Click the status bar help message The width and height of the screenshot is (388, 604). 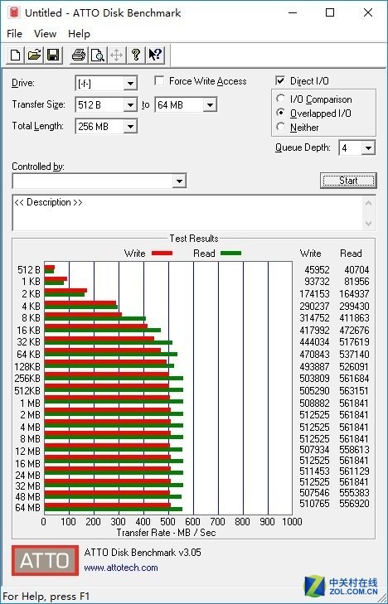click(46, 597)
